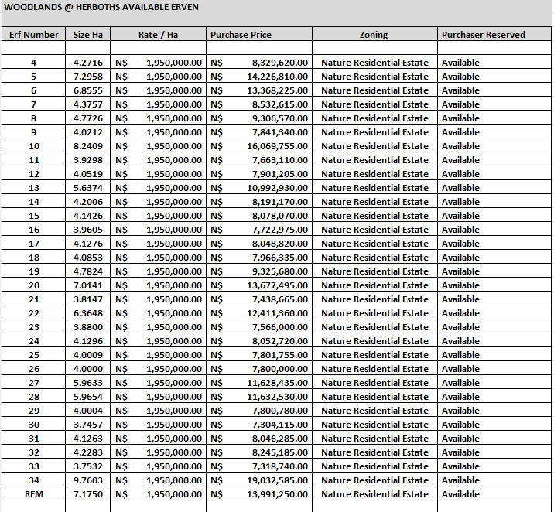Image resolution: width=554 pixels, height=512 pixels.
Task: Select the size cell showing 4.2716
Action: coord(87,63)
